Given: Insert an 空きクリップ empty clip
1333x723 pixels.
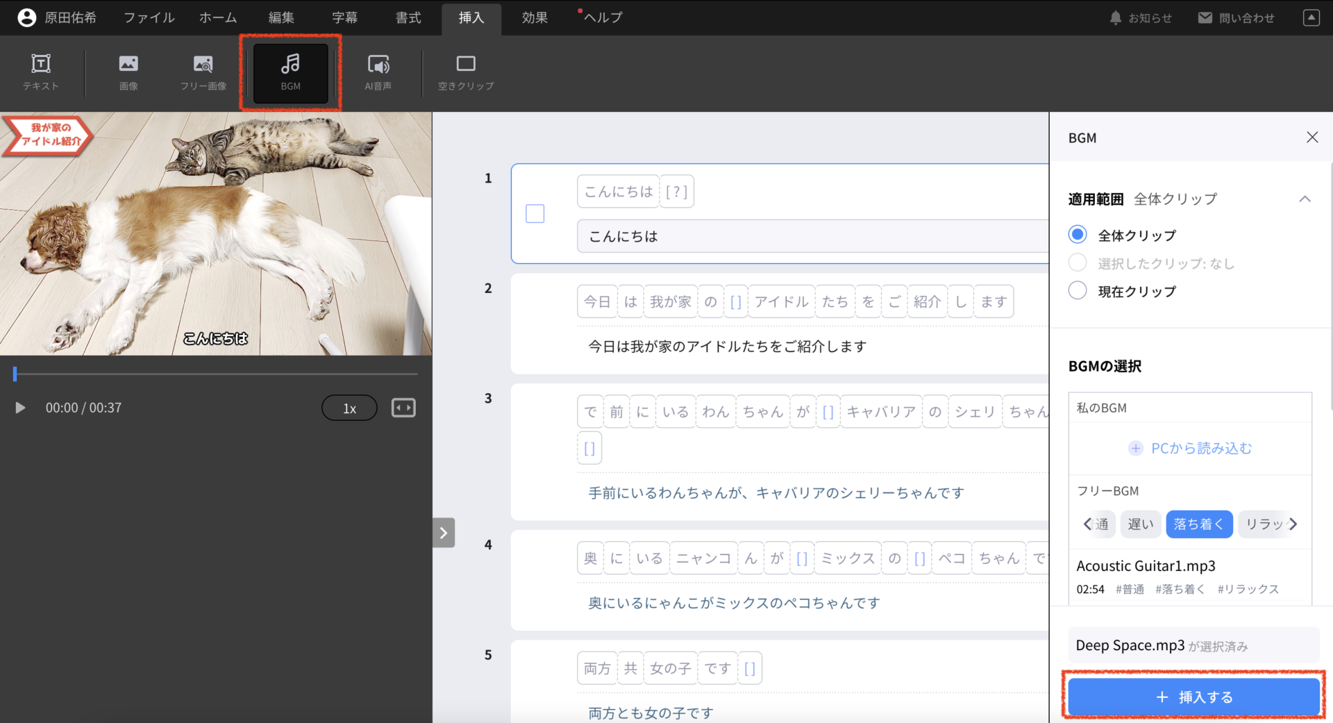Looking at the screenshot, I should point(465,72).
